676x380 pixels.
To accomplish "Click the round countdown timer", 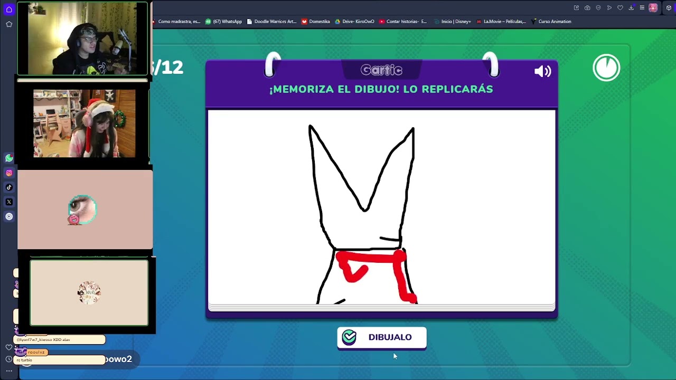I will pyautogui.click(x=606, y=68).
